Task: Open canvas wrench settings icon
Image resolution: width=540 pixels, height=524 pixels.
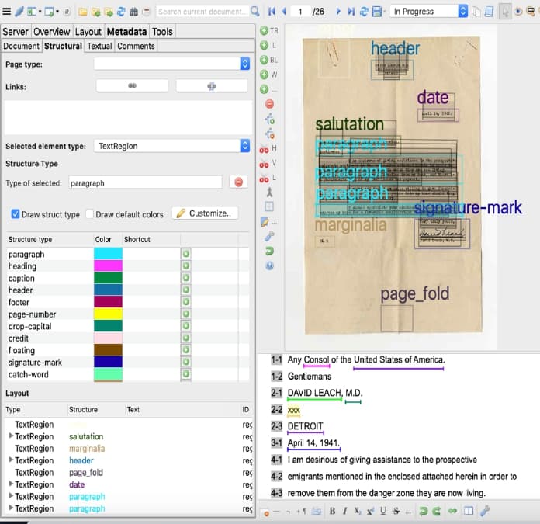Action: coord(269,236)
